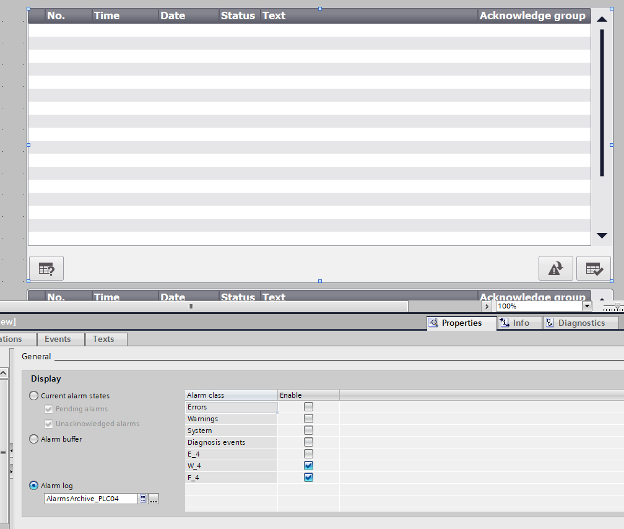The width and height of the screenshot is (624, 529).
Task: Disable the F_4 alarm class checkbox
Action: (x=308, y=477)
